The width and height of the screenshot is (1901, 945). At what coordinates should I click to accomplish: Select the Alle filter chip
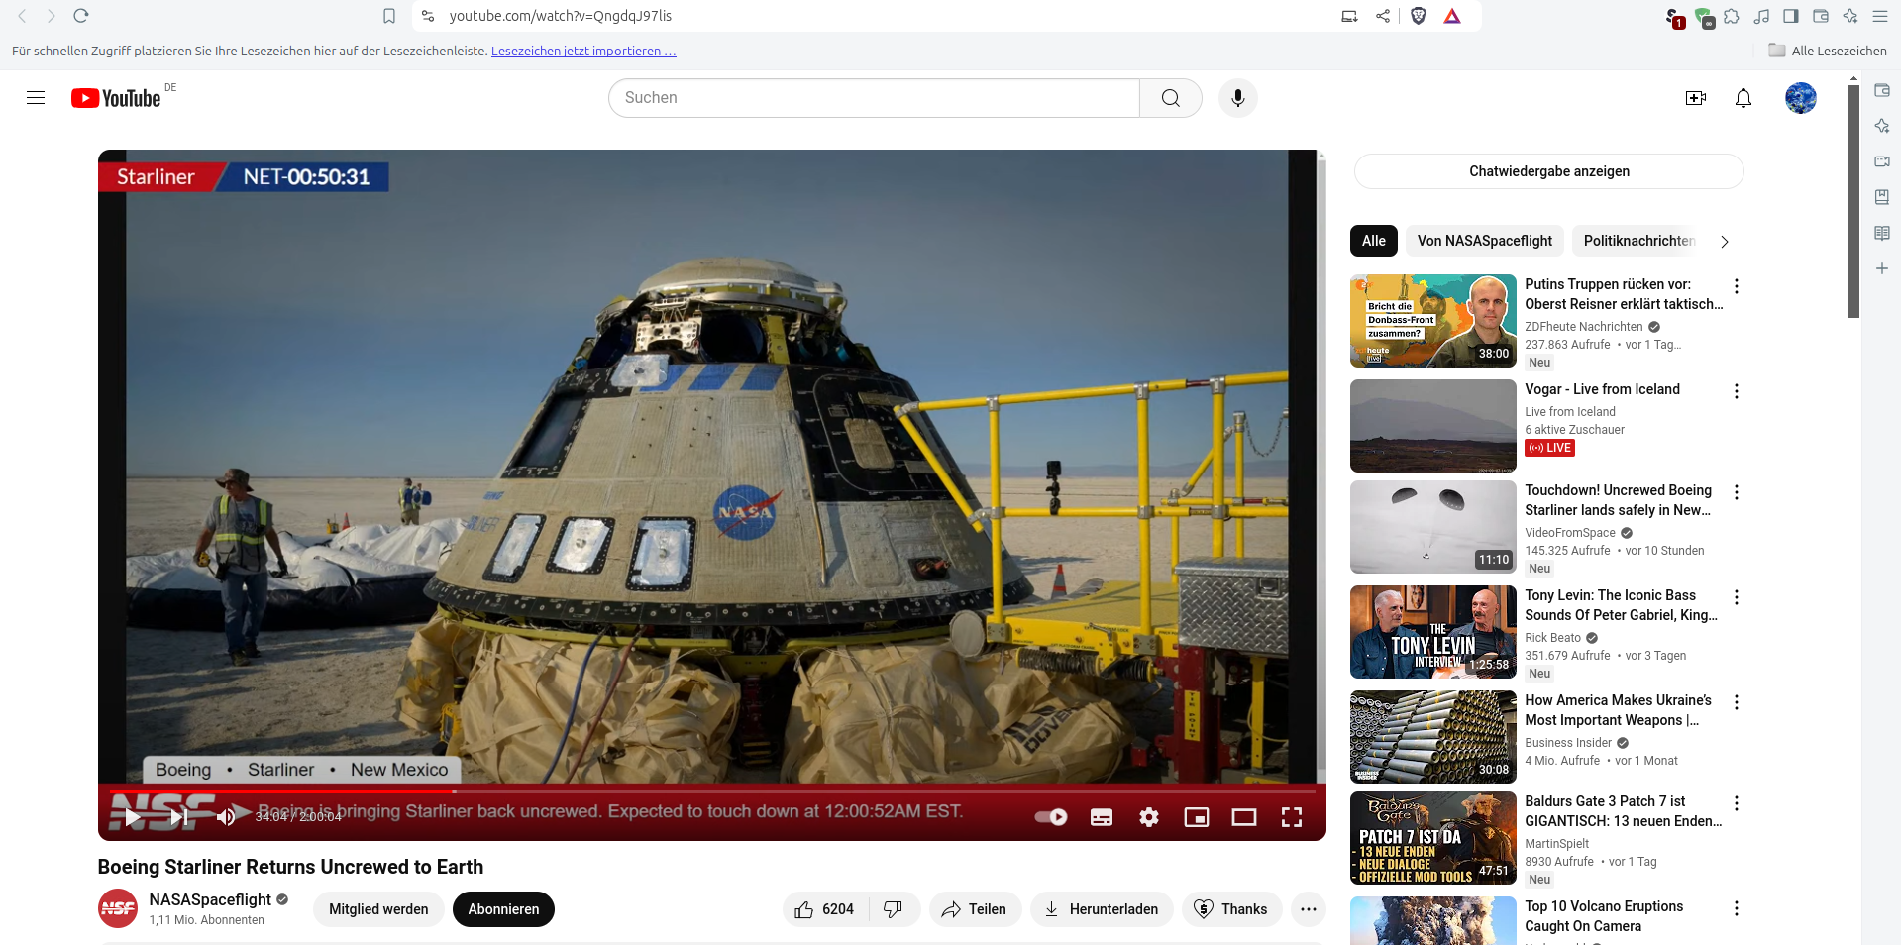tap(1374, 241)
